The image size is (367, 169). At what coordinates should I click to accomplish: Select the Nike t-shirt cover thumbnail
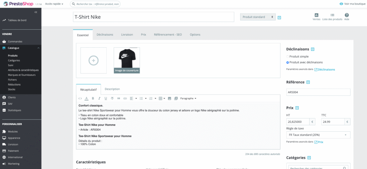[x=127, y=60]
